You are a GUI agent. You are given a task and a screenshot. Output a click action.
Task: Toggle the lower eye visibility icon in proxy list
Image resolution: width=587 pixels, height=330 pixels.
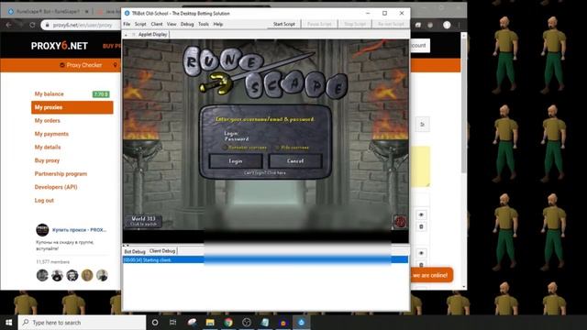[421, 253]
